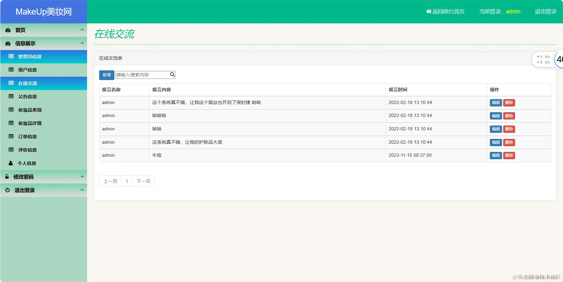Click 退出登录 in the top header
This screenshot has height=282, width=563.
[x=546, y=12]
